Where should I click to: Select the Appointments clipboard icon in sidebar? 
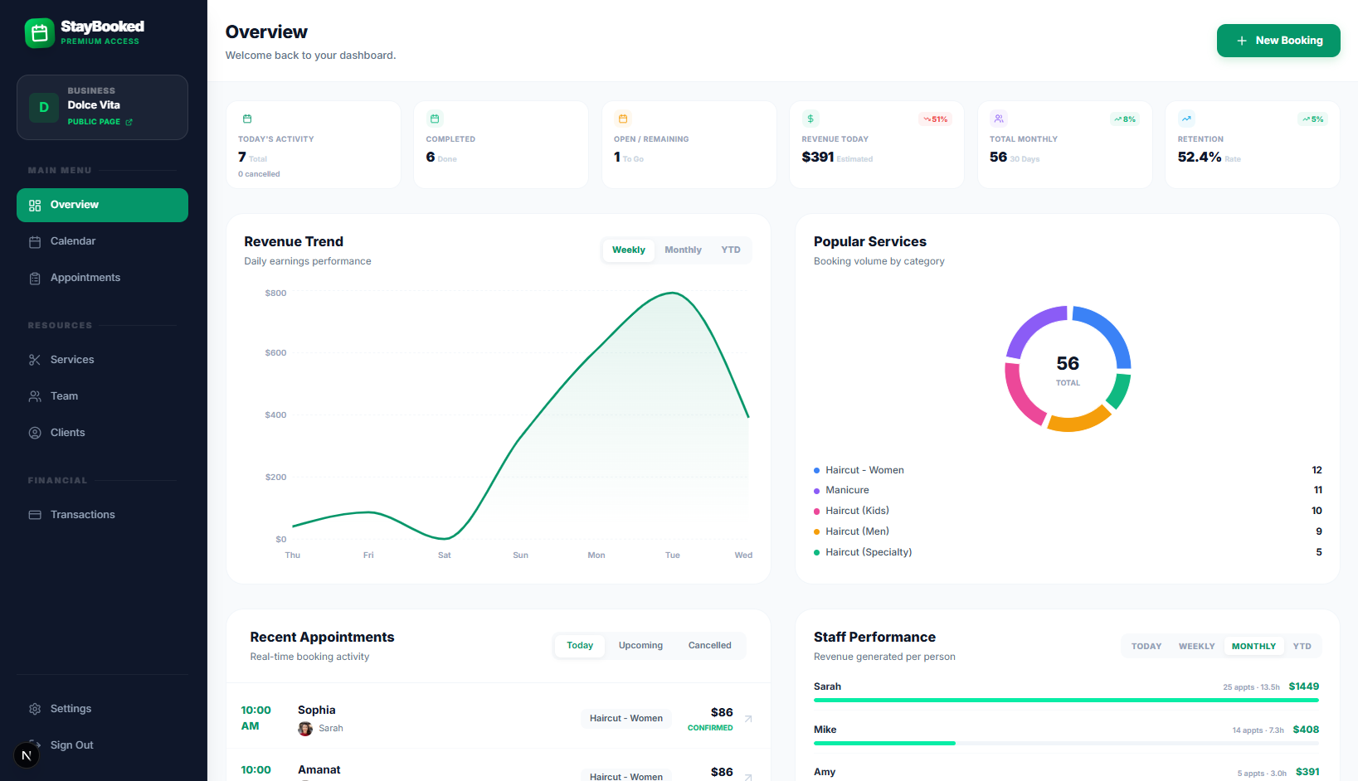tap(35, 278)
